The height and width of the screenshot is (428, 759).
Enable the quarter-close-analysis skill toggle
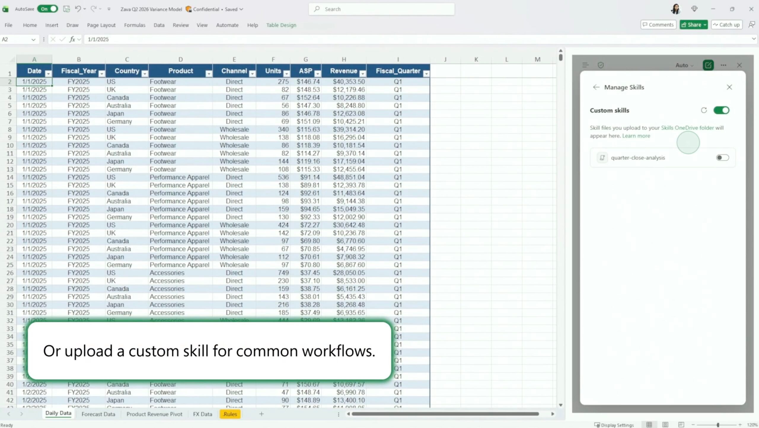(x=723, y=158)
